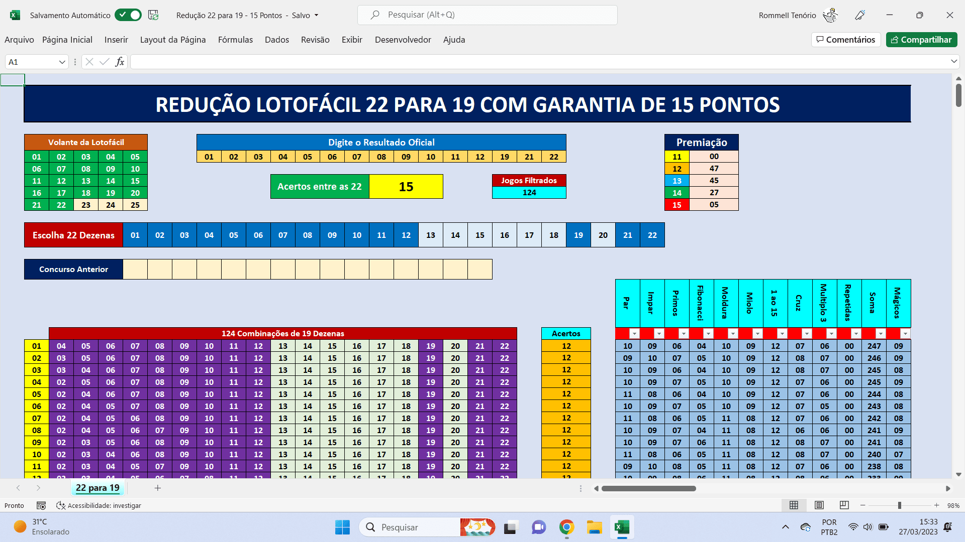Select the yellow 'Acertos entre as 22' value cell 15

click(406, 187)
